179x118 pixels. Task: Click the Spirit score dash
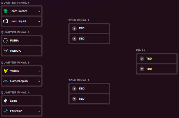coord(39,101)
